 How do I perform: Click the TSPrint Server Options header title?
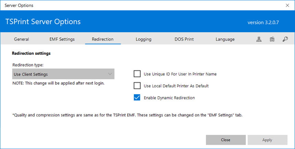tap(43, 22)
